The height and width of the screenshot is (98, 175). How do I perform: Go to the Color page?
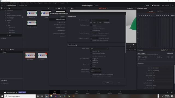click(98, 92)
